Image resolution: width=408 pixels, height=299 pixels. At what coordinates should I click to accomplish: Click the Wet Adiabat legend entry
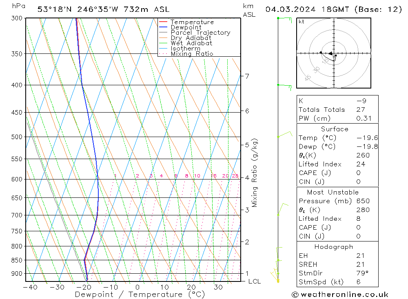pos(186,43)
